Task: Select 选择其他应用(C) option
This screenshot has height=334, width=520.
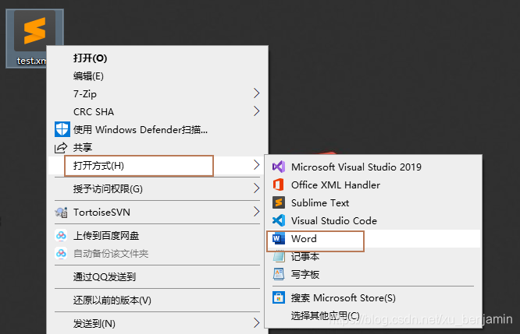Action: (325, 315)
